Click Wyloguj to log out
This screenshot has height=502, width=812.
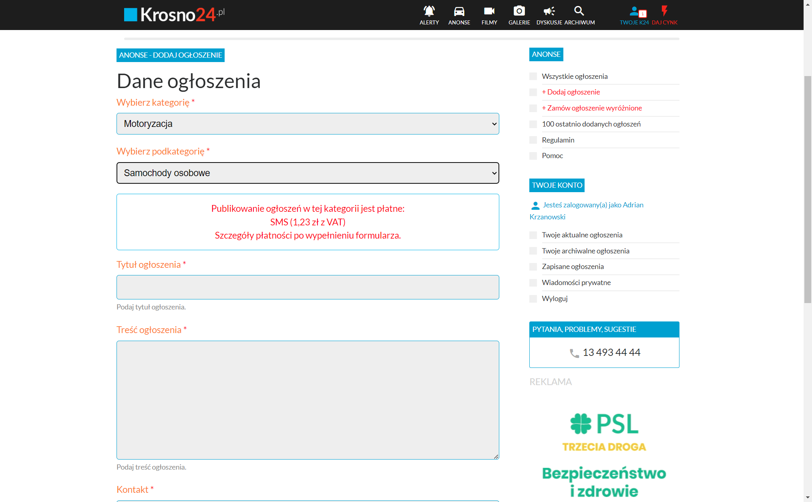tap(555, 299)
